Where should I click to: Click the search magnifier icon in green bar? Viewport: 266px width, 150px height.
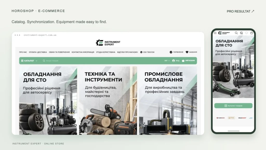pyautogui.click(x=44, y=61)
